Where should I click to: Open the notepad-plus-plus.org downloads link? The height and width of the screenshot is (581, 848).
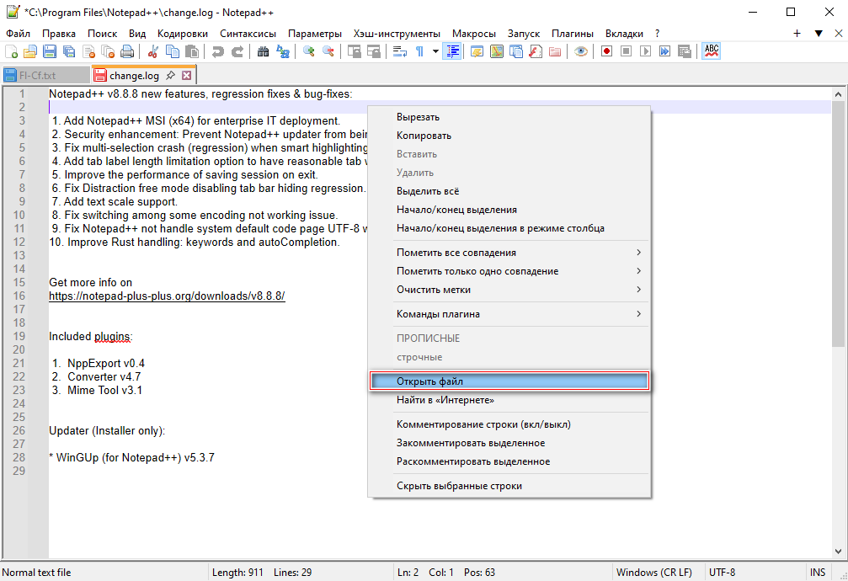click(167, 296)
